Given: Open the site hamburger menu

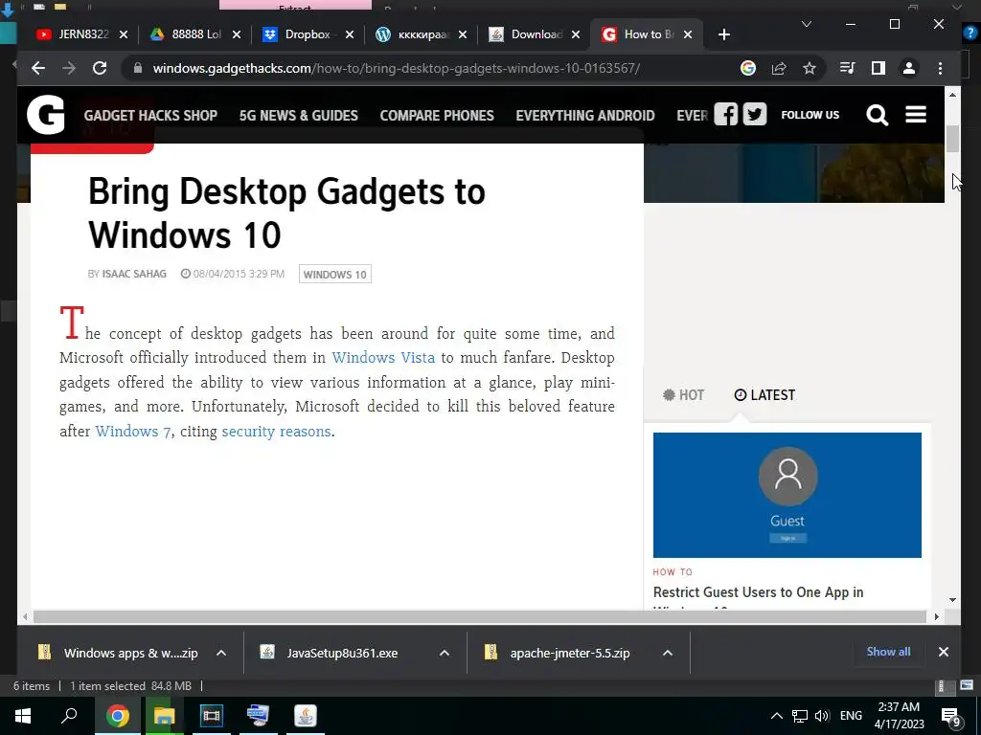Looking at the screenshot, I should coord(915,115).
